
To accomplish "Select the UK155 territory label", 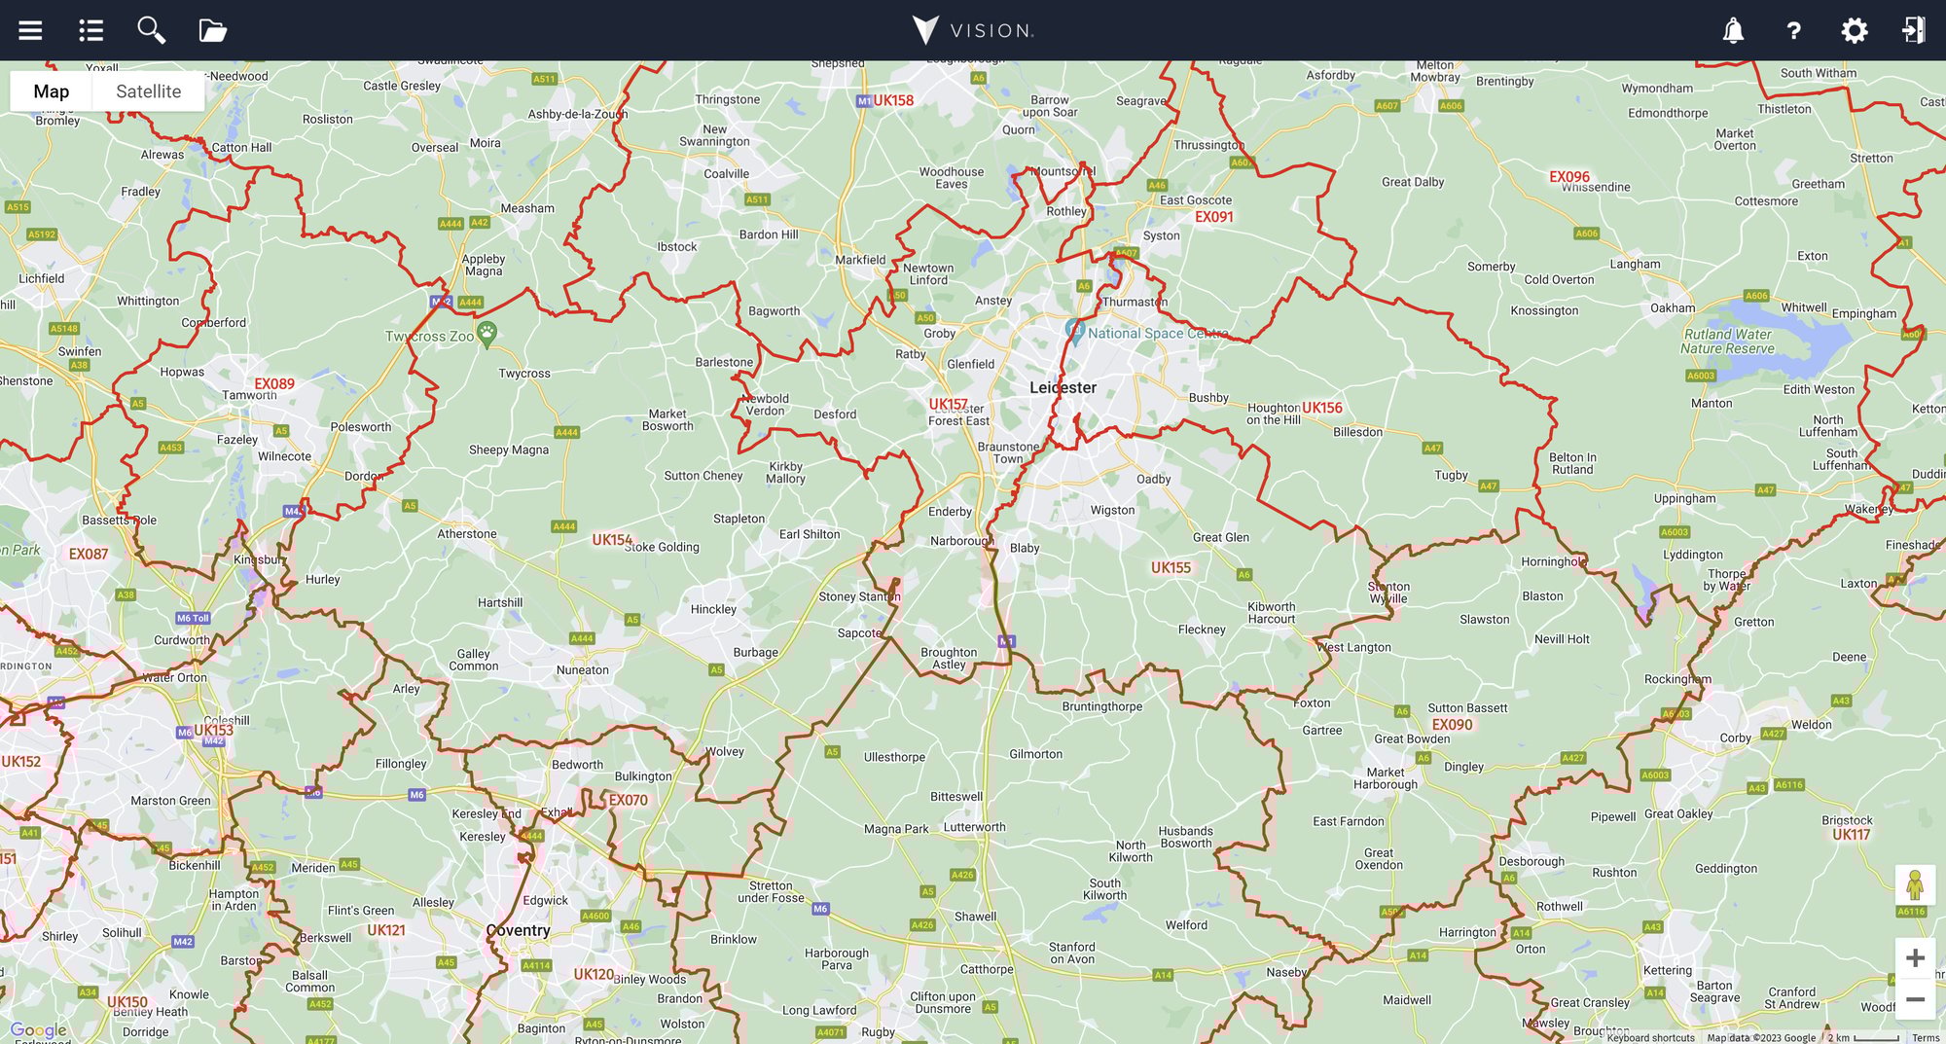I will point(1171,567).
